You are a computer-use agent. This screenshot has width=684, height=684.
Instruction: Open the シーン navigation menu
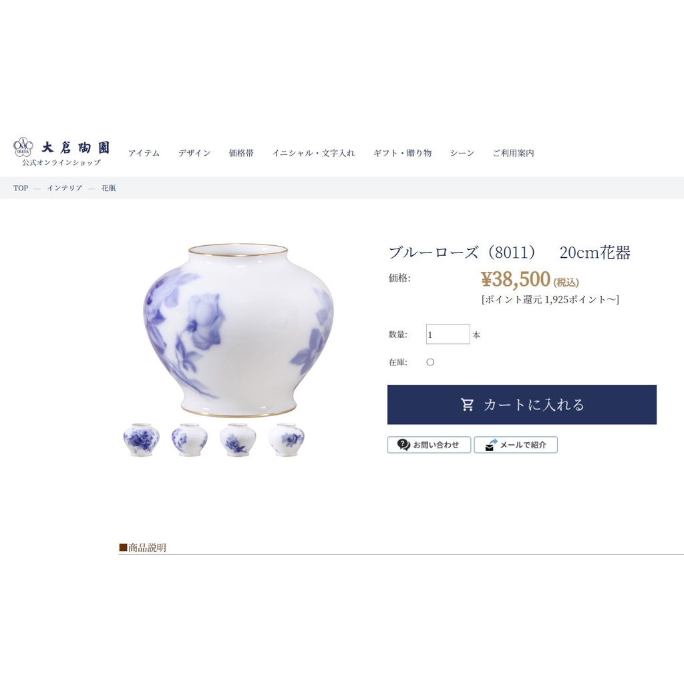click(462, 153)
